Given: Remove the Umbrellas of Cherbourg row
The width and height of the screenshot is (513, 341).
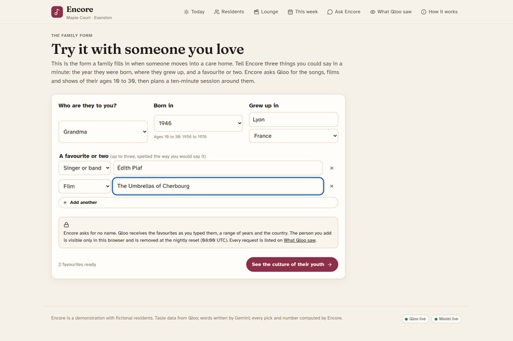Looking at the screenshot, I should coord(332,186).
